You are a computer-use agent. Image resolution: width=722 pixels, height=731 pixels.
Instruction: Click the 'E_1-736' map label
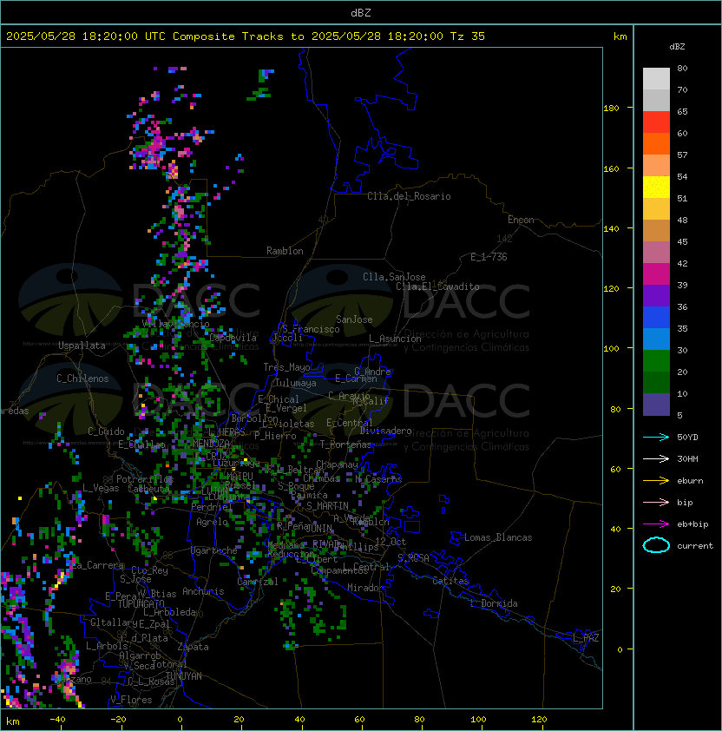[489, 257]
